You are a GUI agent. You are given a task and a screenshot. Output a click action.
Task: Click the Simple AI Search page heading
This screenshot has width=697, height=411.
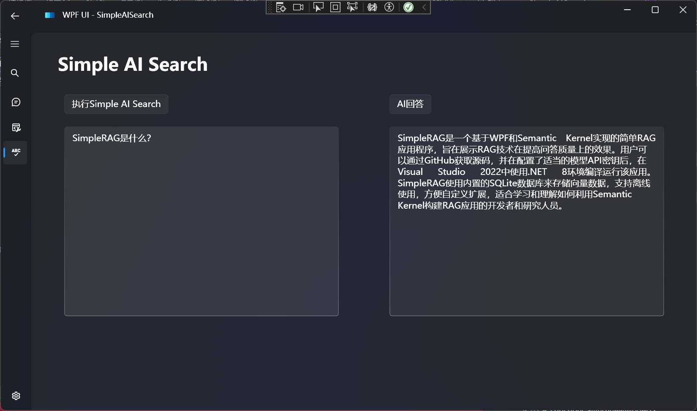(x=133, y=64)
